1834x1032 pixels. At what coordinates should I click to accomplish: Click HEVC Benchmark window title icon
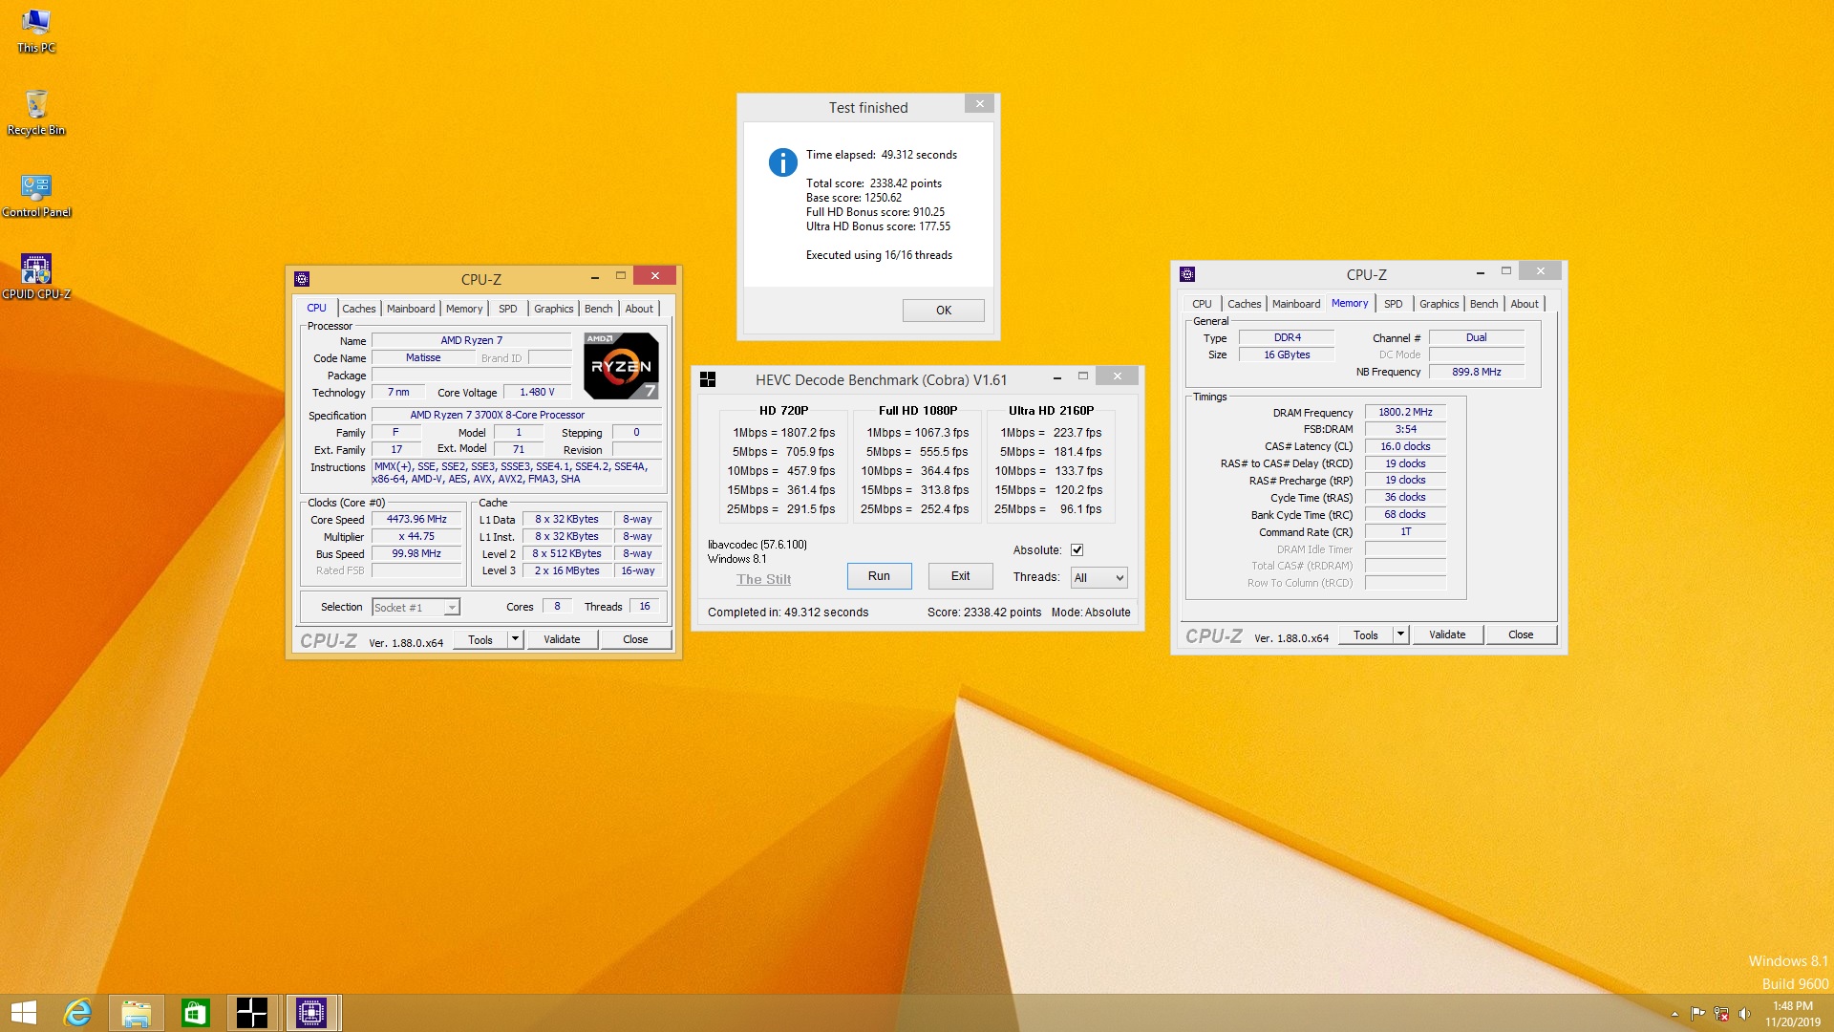pyautogui.click(x=708, y=379)
